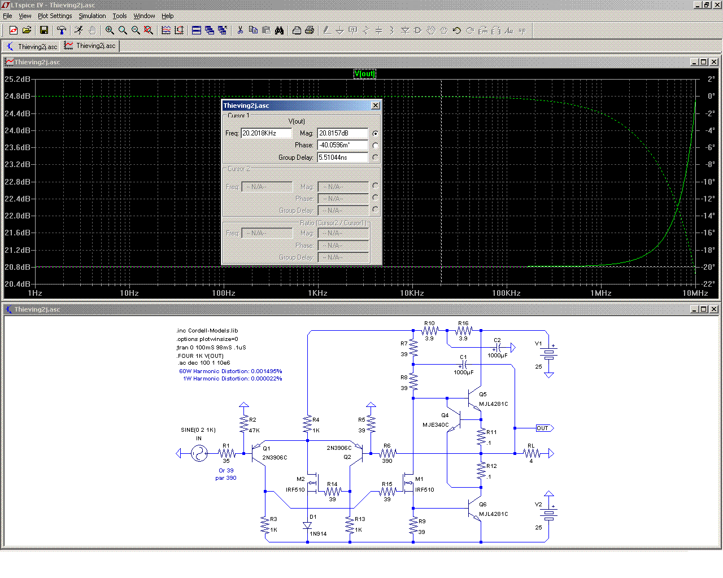Open the File menu
The width and height of the screenshot is (723, 578).
(7, 16)
